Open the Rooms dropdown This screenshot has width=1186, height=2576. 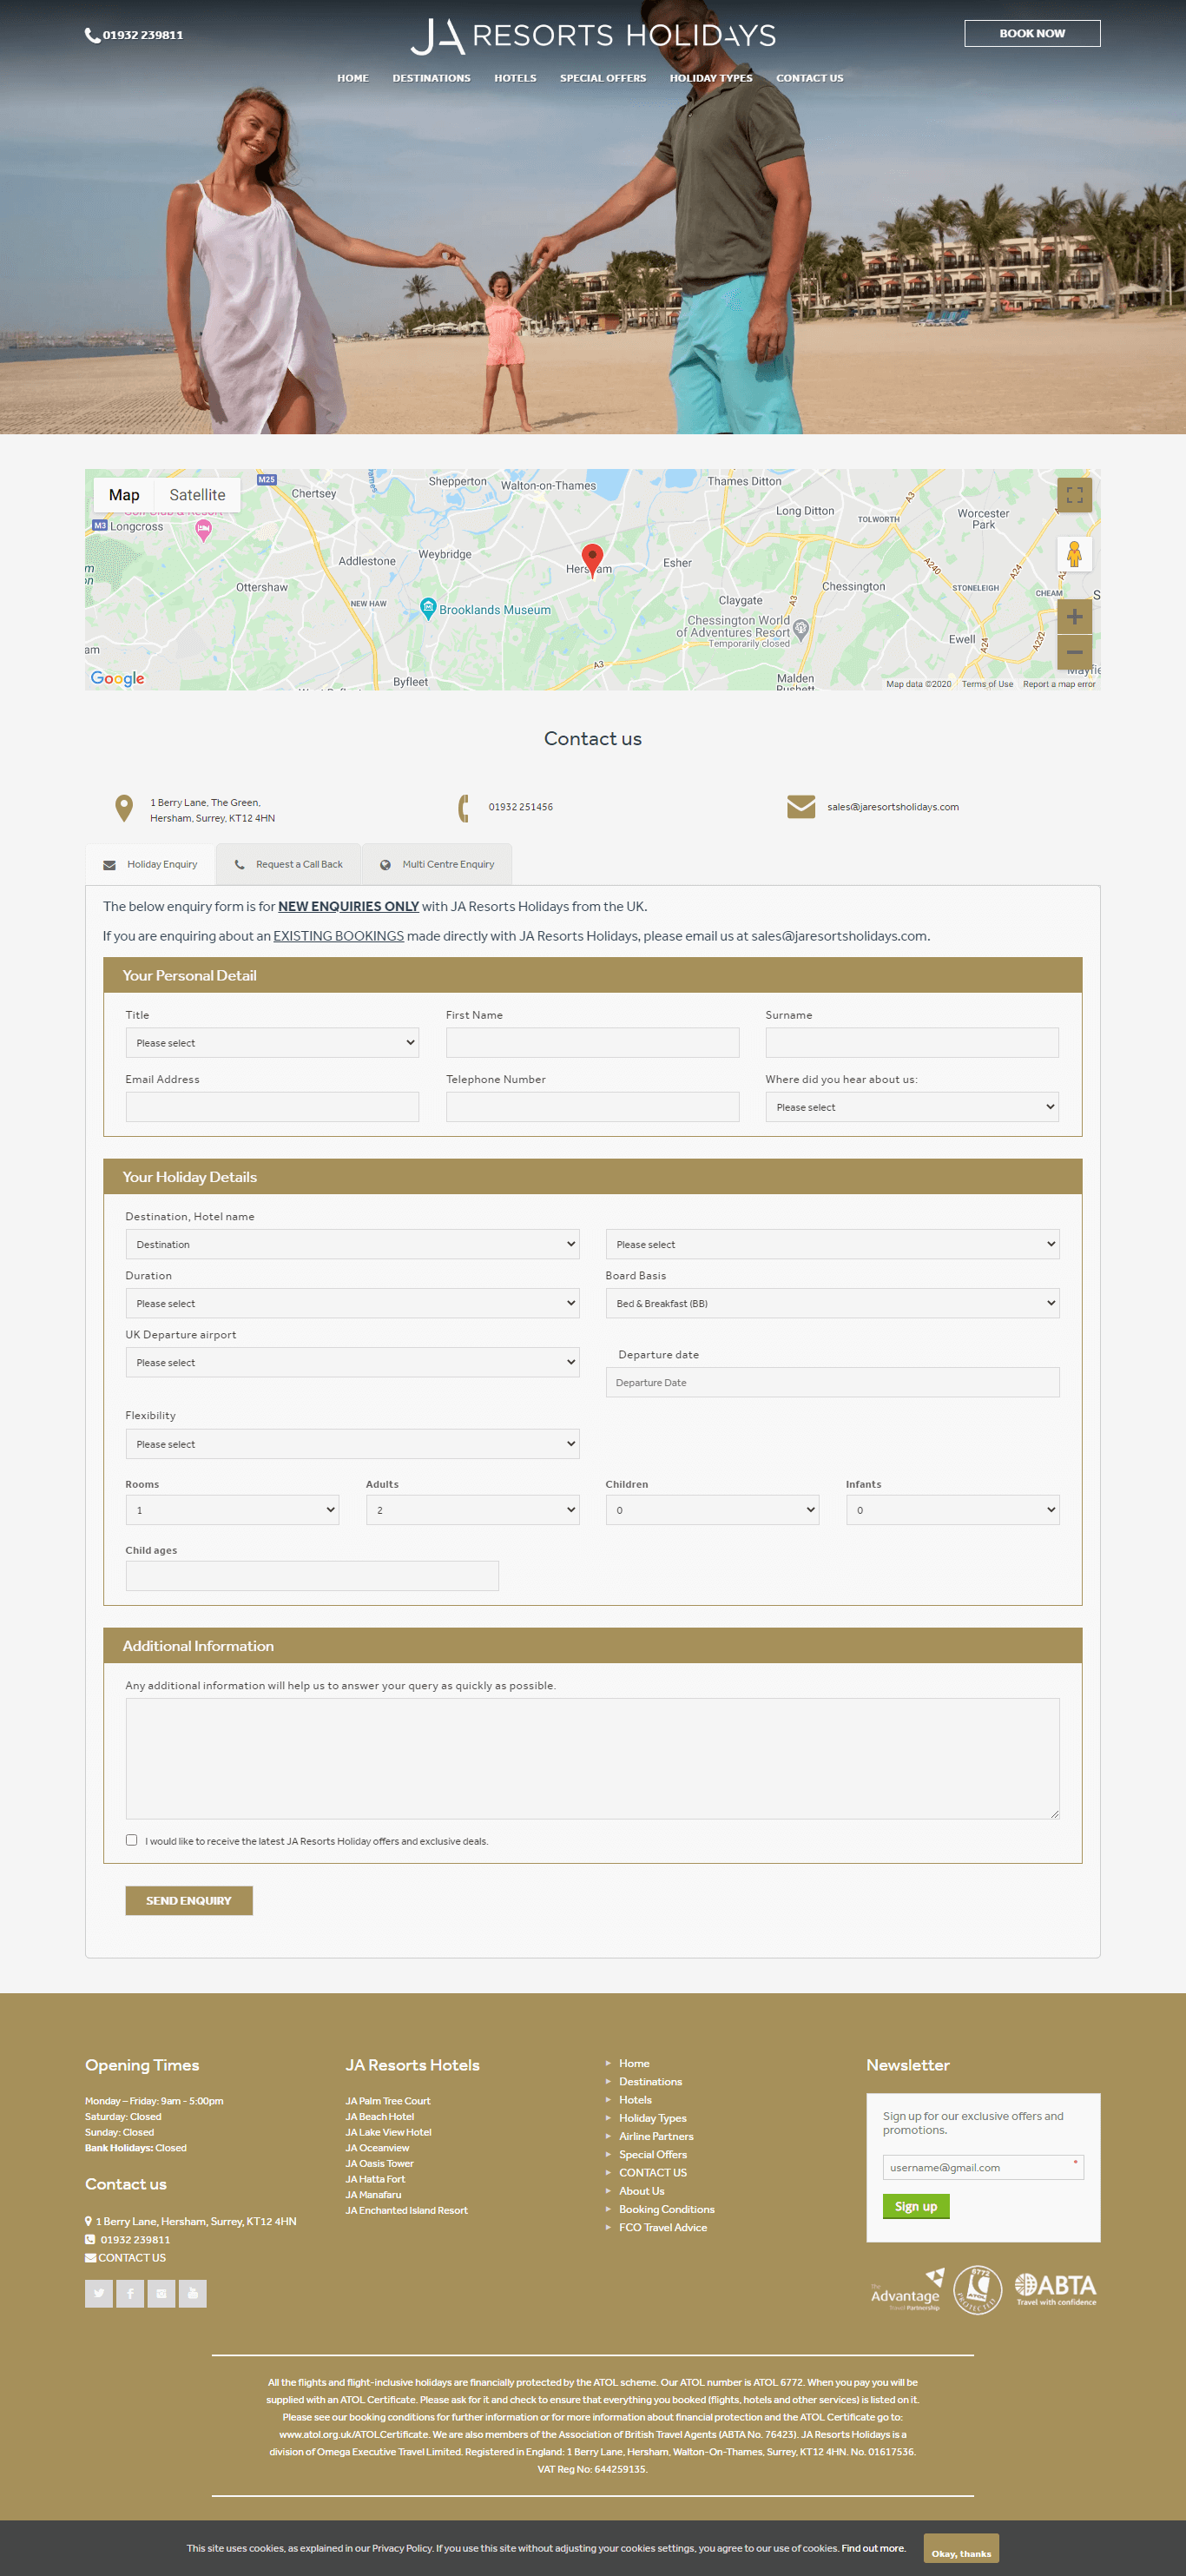[x=232, y=1510]
